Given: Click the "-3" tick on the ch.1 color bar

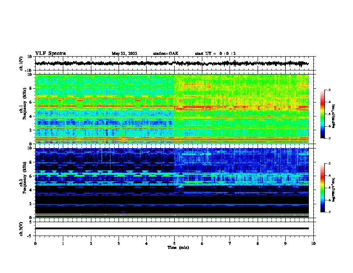Looking at the screenshot, I should [x=329, y=90].
